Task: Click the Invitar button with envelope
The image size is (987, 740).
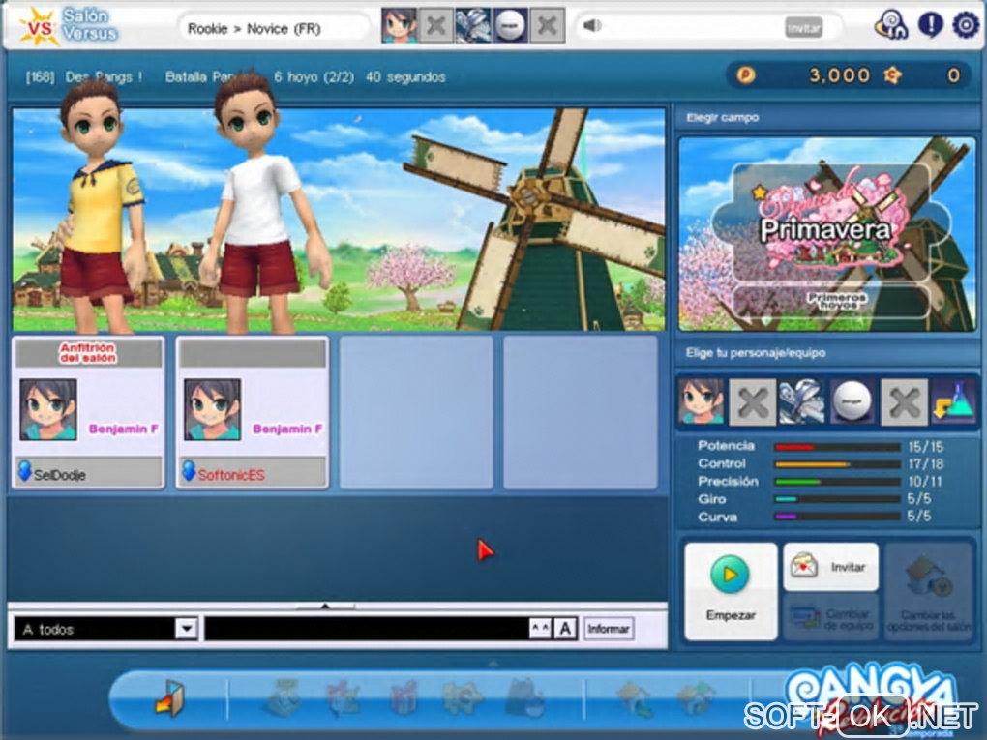Action: [x=831, y=567]
